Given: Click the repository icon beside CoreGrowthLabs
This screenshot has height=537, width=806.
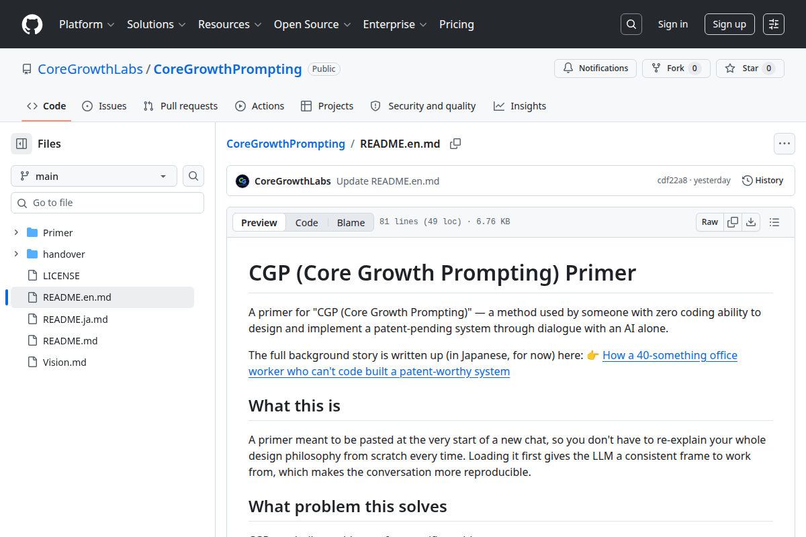Looking at the screenshot, I should point(27,69).
